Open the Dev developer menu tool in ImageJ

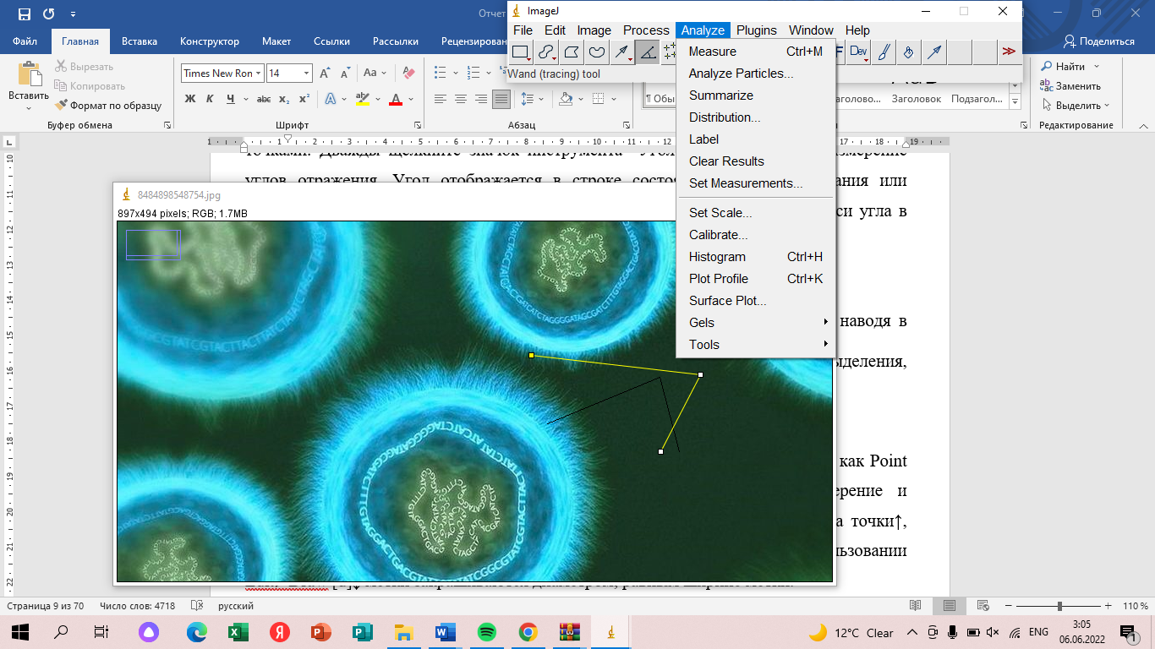tap(858, 52)
